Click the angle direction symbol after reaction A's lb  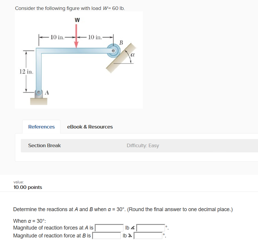132,228
